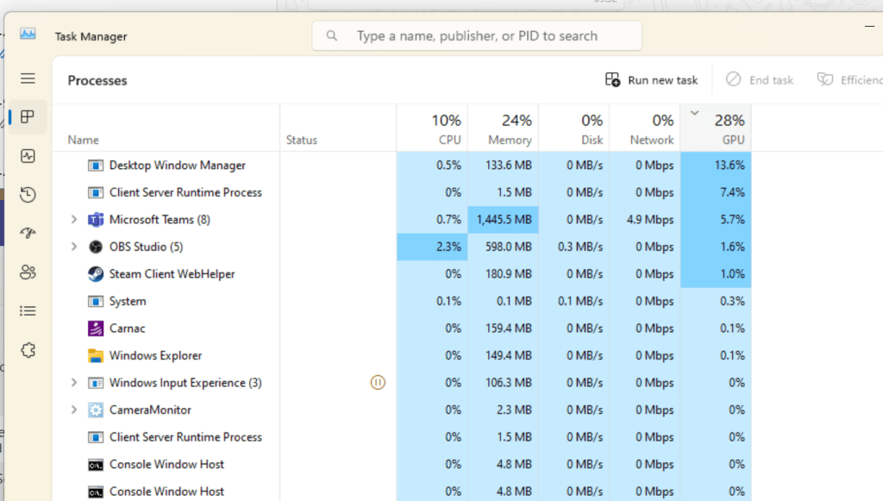The image size is (883, 501).
Task: Click the 1,445.5 MB memory cell
Action: 503,220
